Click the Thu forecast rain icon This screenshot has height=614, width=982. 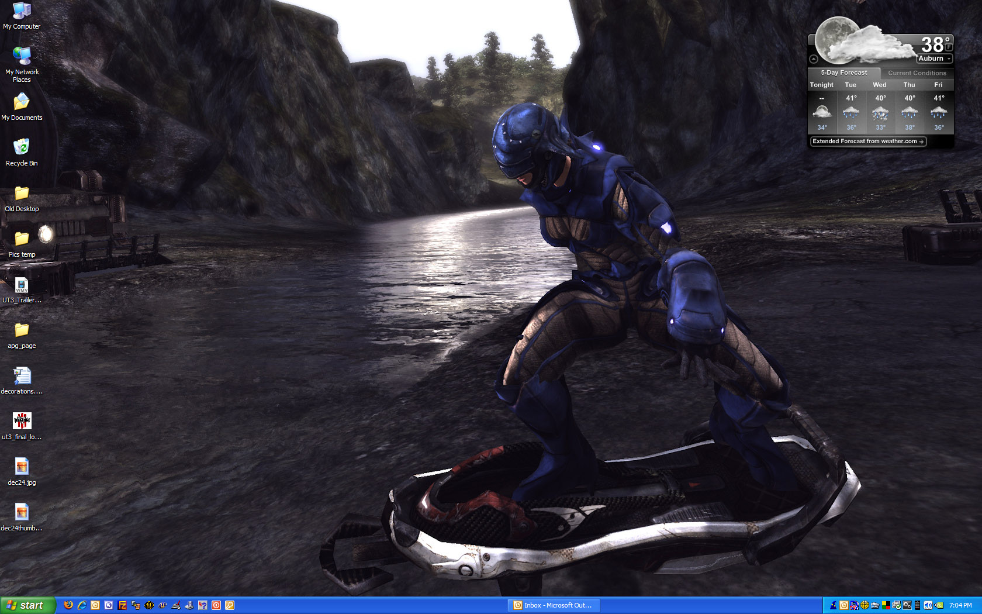pos(910,112)
